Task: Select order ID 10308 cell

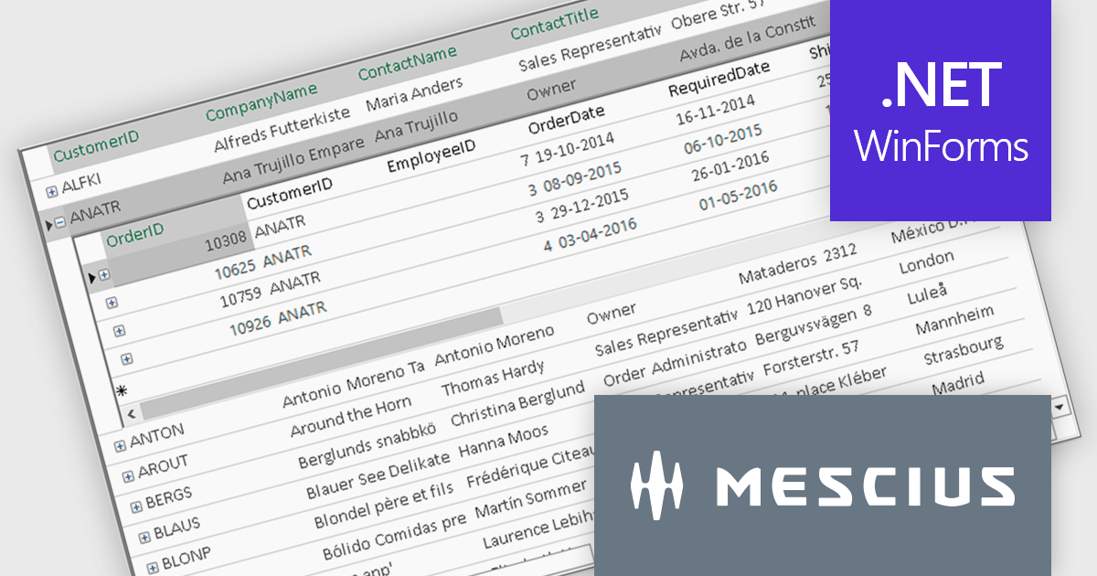Action: click(225, 241)
